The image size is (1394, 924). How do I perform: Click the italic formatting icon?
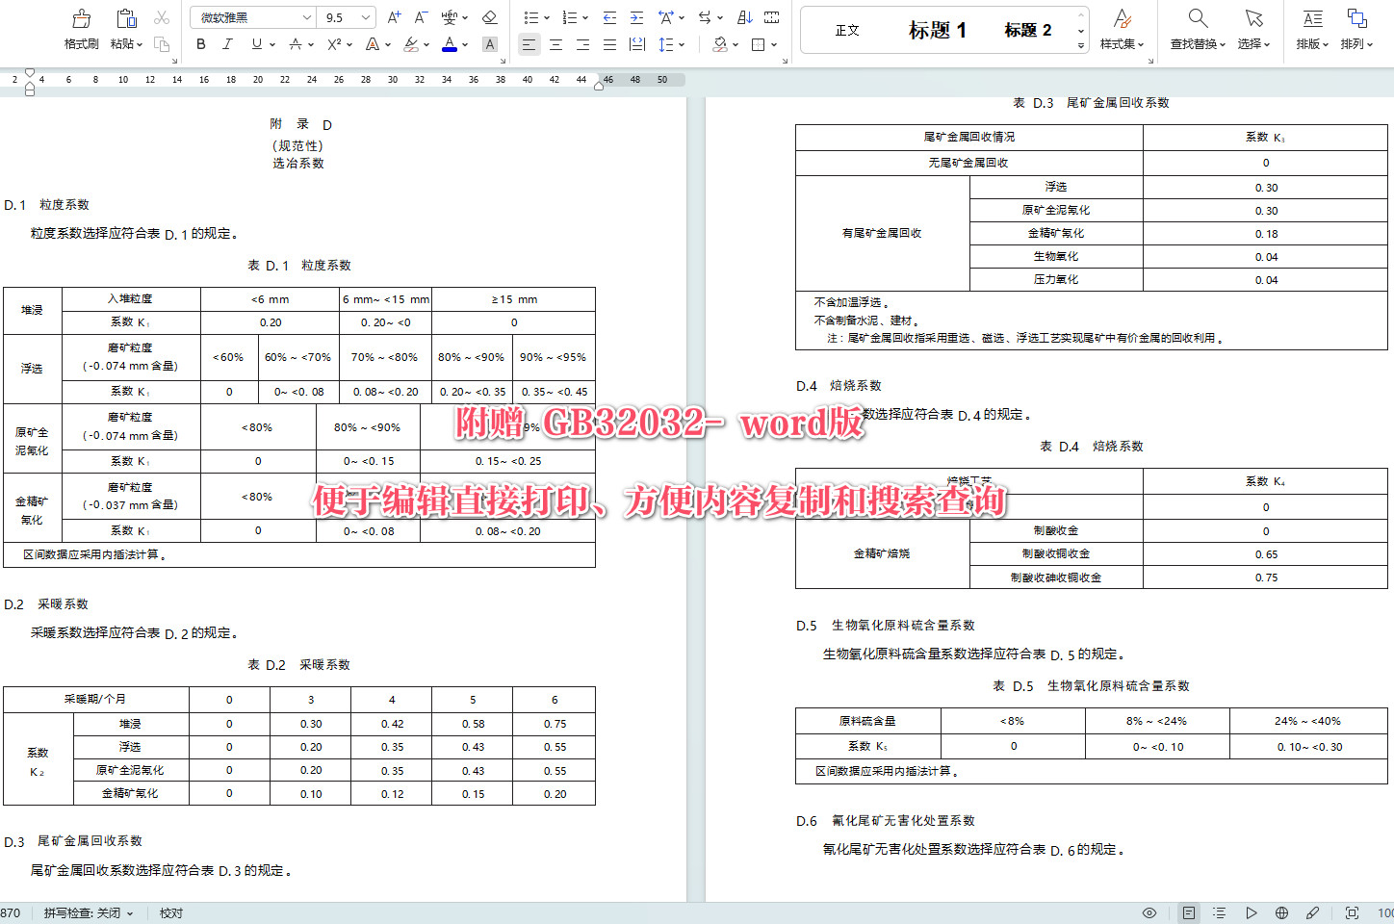(228, 44)
